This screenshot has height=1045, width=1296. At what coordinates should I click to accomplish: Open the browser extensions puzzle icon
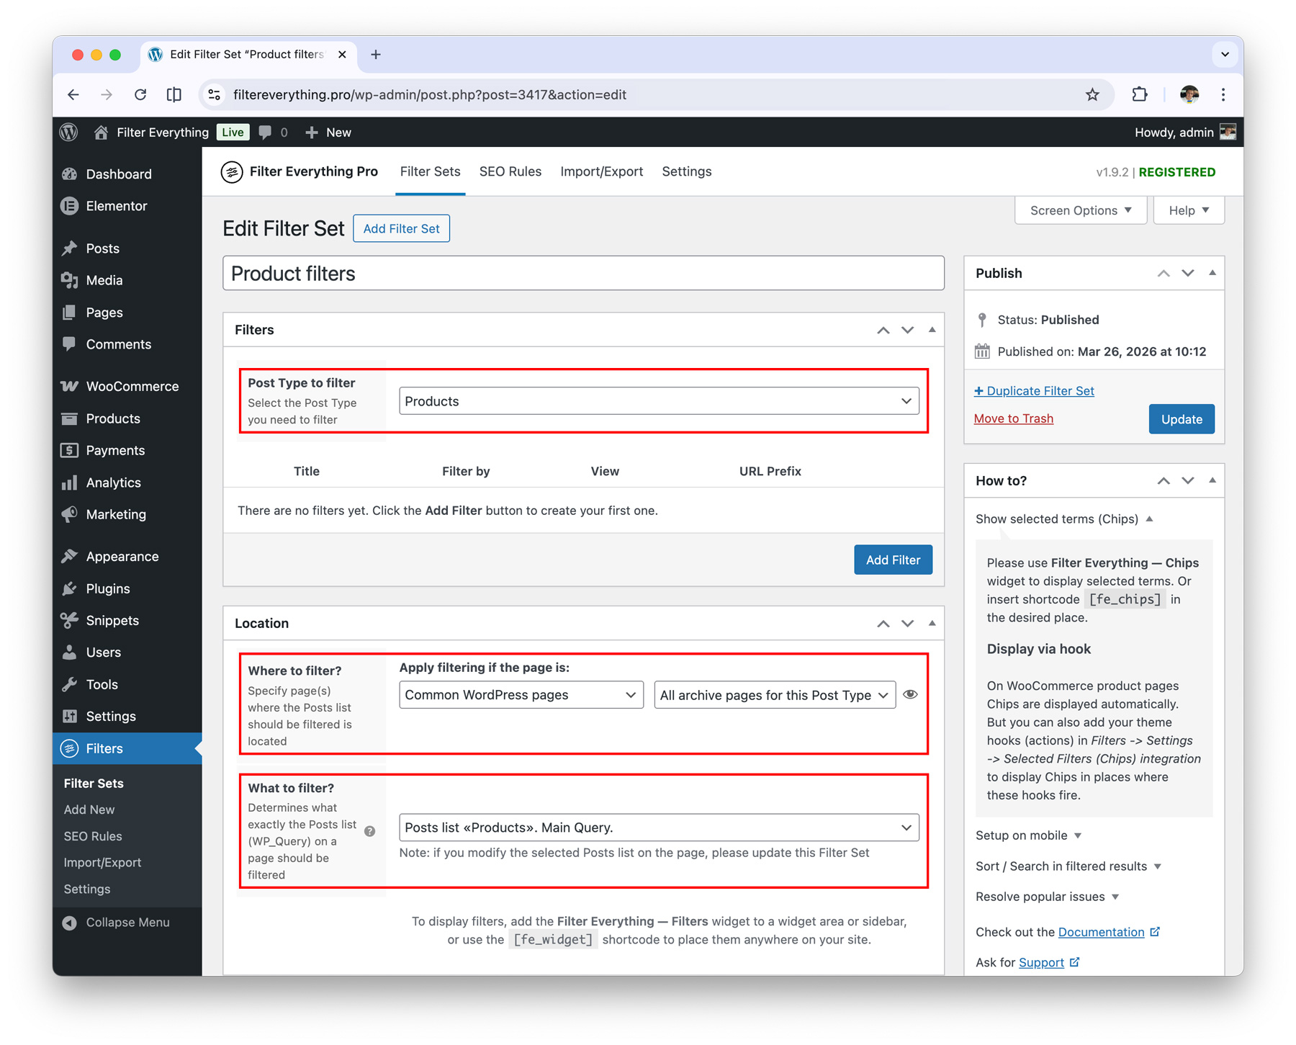point(1139,95)
